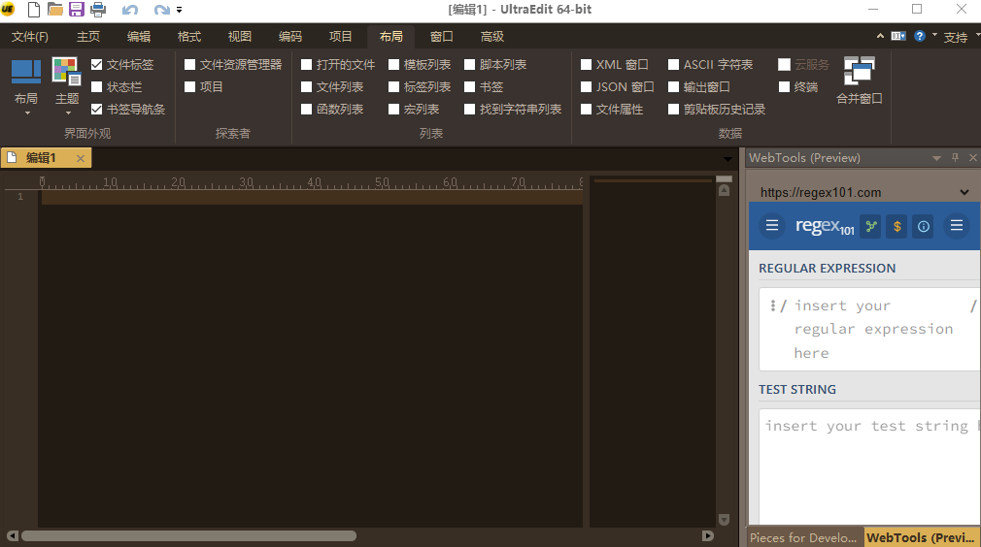This screenshot has height=547, width=981.
Task: Uncheck the 文件标签 checkbox
Action: pyautogui.click(x=96, y=64)
